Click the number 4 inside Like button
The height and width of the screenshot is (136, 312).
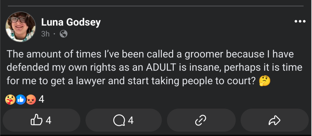coord(49,120)
